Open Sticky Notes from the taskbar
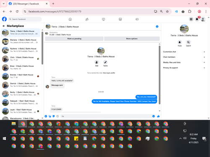This screenshot has width=210, height=157. point(76,139)
